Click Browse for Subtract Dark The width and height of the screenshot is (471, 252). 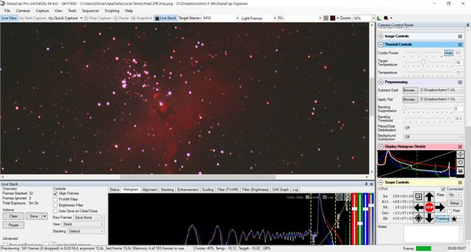[x=410, y=90]
